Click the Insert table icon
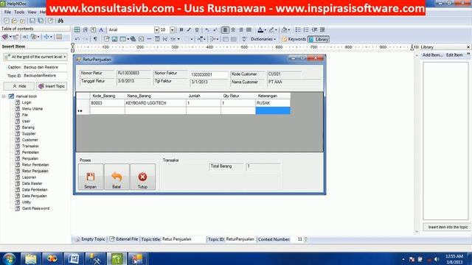 123,39
